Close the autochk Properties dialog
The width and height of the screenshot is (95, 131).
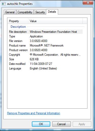[x=88, y=3]
